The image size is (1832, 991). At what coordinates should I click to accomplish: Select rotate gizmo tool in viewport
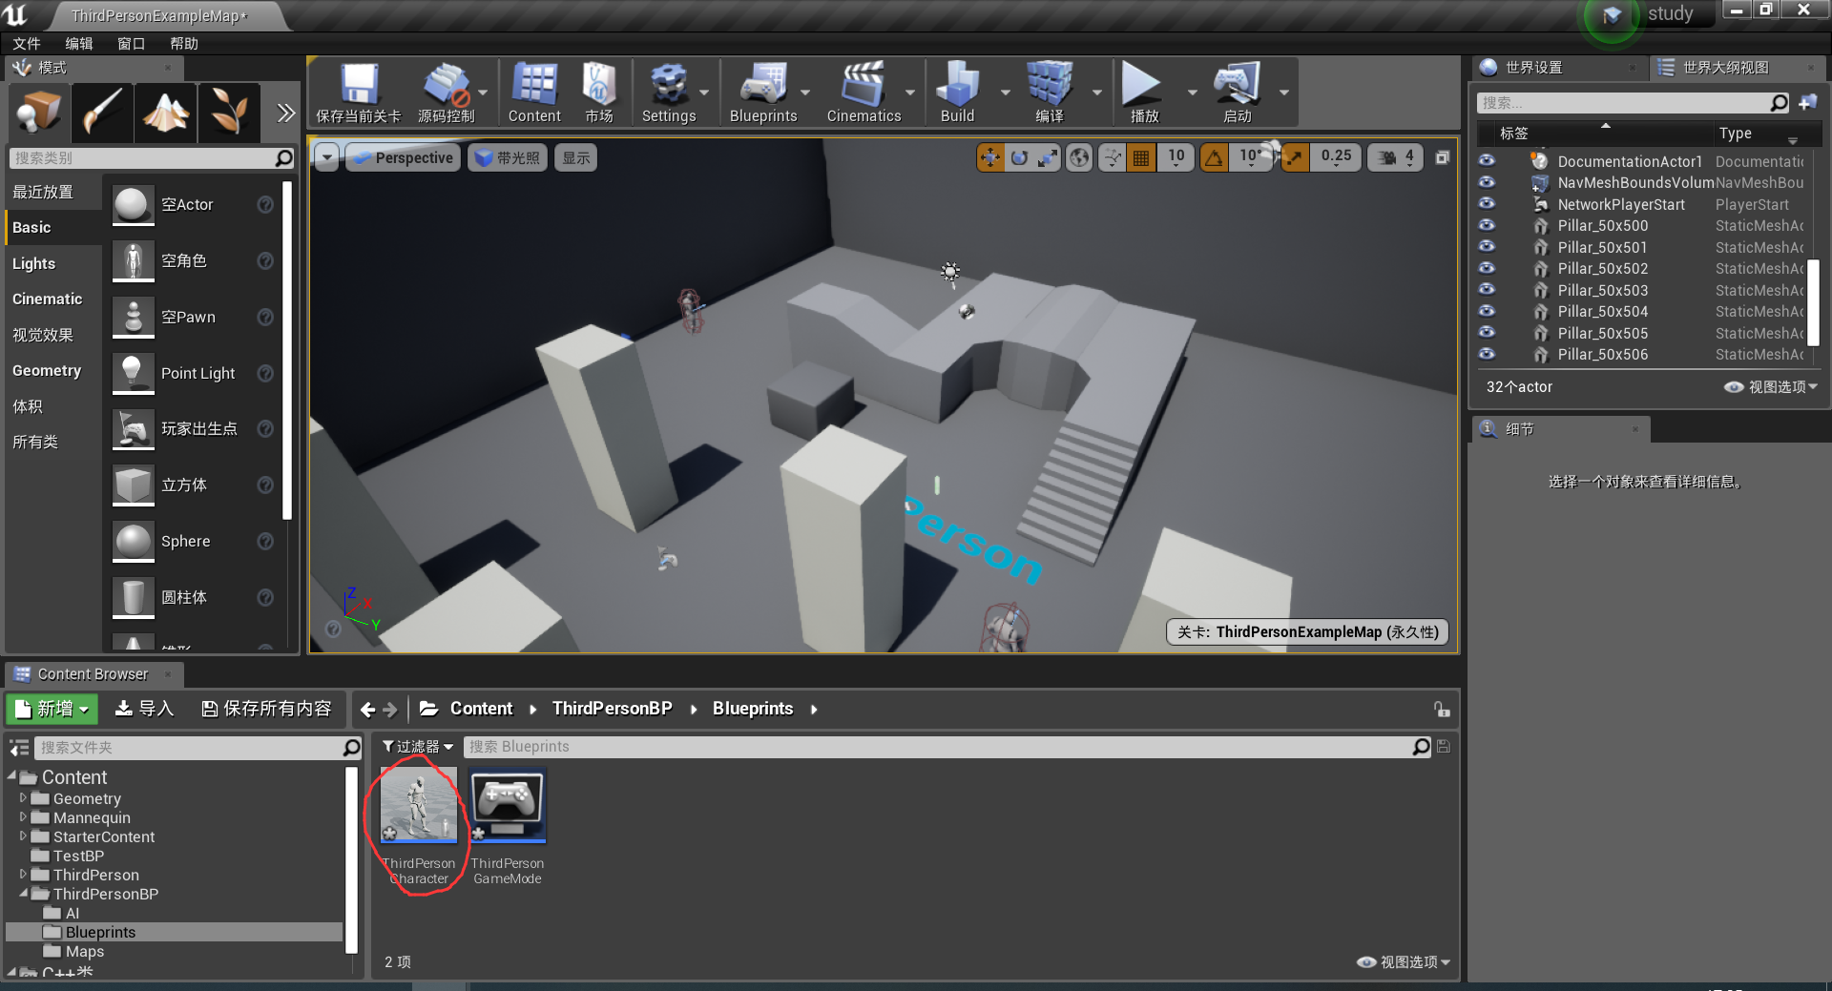pos(1019,157)
